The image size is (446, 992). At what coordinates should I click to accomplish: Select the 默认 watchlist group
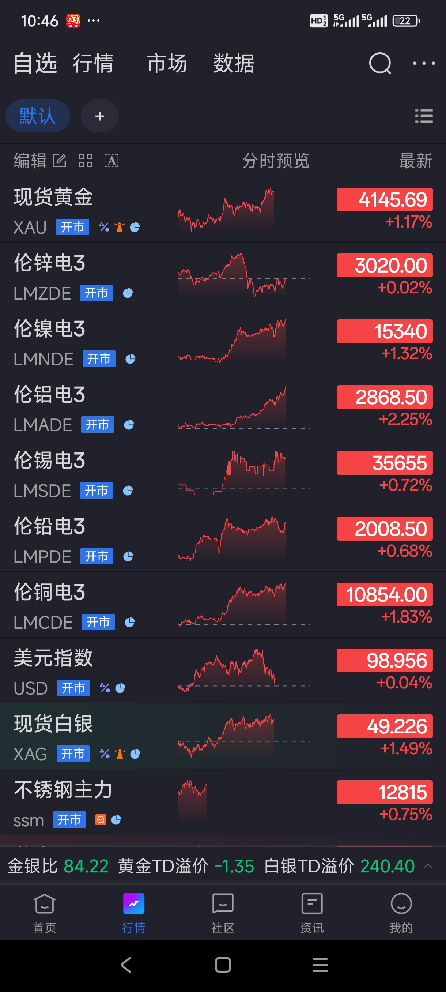(x=37, y=116)
